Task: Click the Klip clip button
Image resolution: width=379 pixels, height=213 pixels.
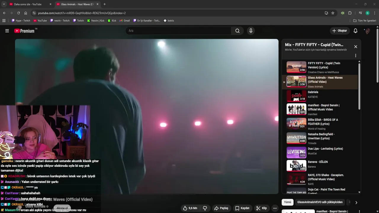Action: tap(261, 208)
